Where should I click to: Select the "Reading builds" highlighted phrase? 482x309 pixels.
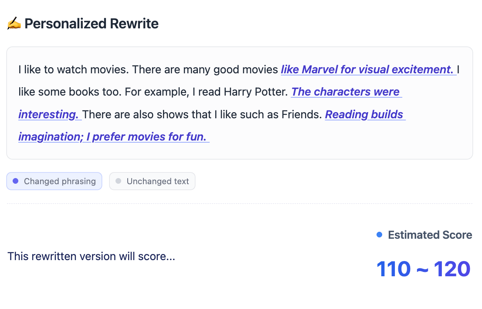pos(364,114)
